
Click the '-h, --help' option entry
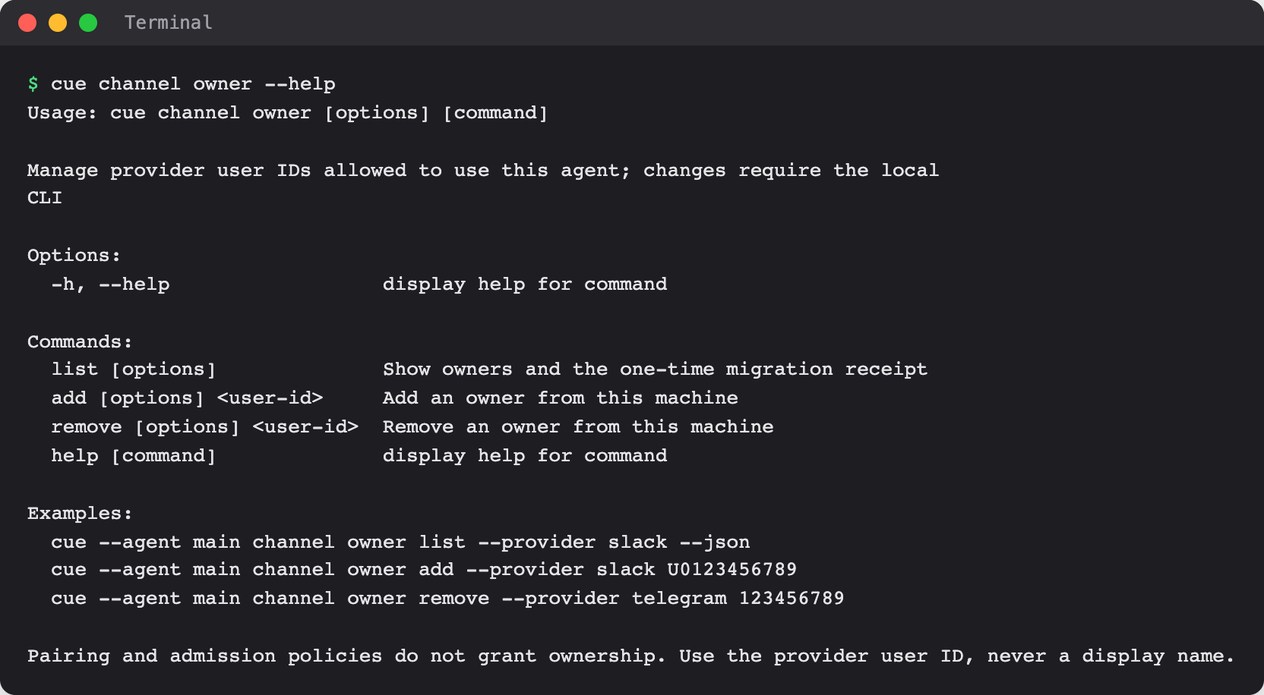pos(110,285)
